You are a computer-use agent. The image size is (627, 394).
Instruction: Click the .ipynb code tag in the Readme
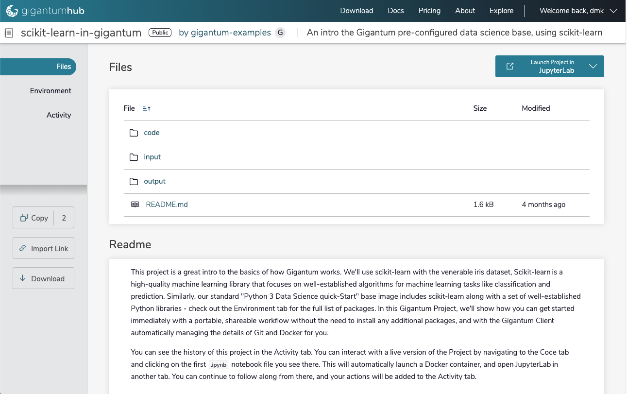[x=218, y=364]
